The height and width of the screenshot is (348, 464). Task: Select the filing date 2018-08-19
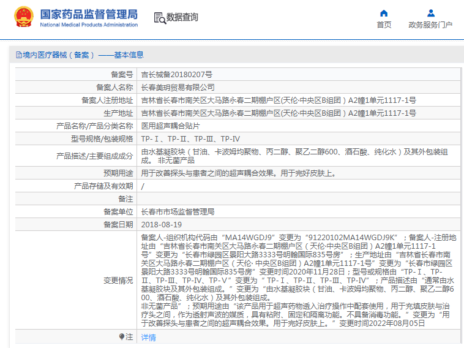tap(161, 225)
